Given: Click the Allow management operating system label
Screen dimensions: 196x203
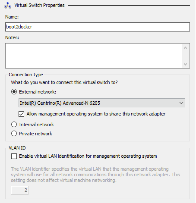Looking at the screenshot, I should click(96, 114).
